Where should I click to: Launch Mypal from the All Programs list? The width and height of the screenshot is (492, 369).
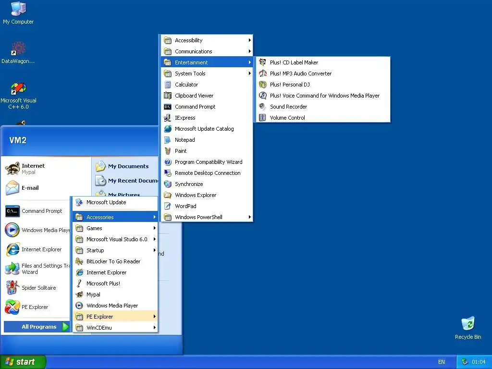[115, 295]
